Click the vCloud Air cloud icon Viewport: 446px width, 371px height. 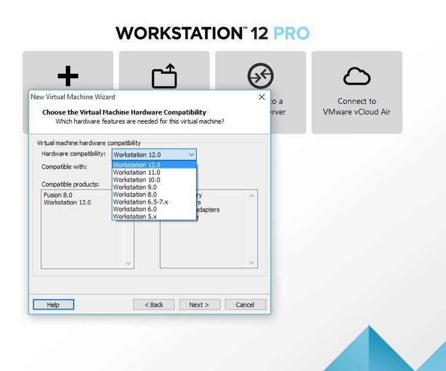pyautogui.click(x=357, y=76)
